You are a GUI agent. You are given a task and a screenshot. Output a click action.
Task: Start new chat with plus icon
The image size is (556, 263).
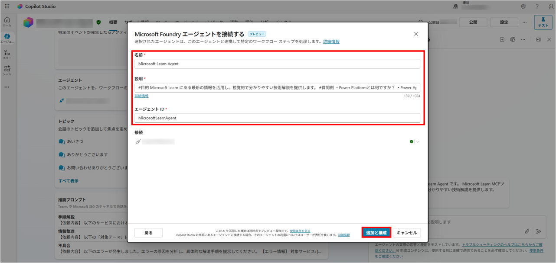pyautogui.click(x=502, y=39)
